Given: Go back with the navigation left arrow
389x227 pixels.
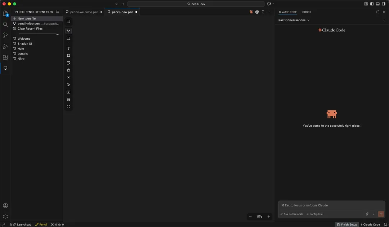Looking at the screenshot, I should coord(117,4).
